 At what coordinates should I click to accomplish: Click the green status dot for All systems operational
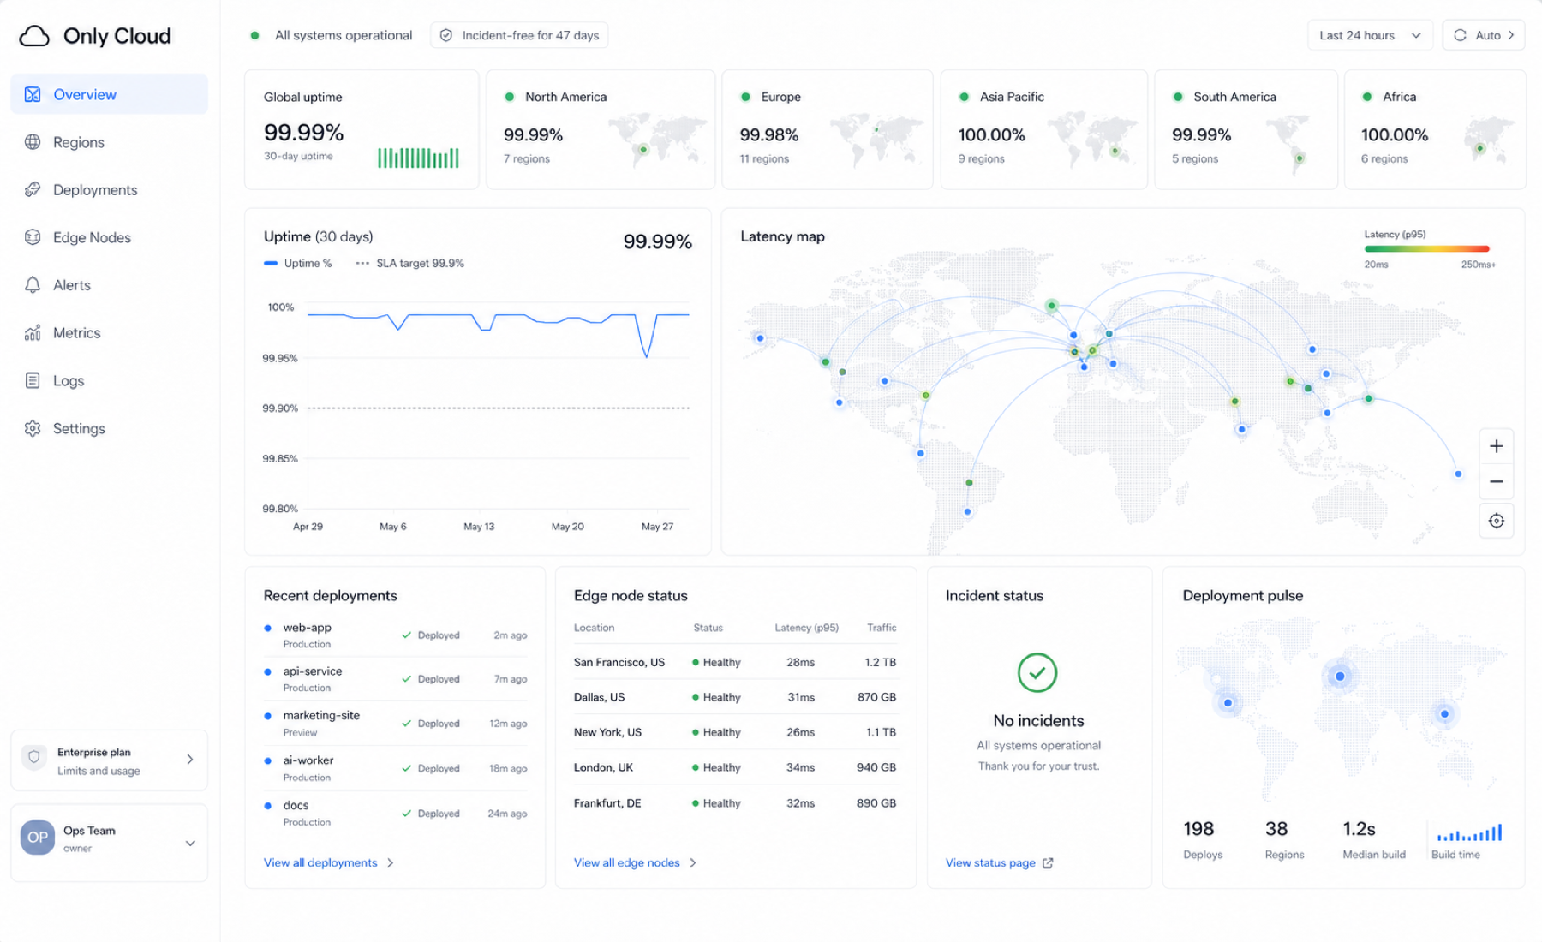254,35
